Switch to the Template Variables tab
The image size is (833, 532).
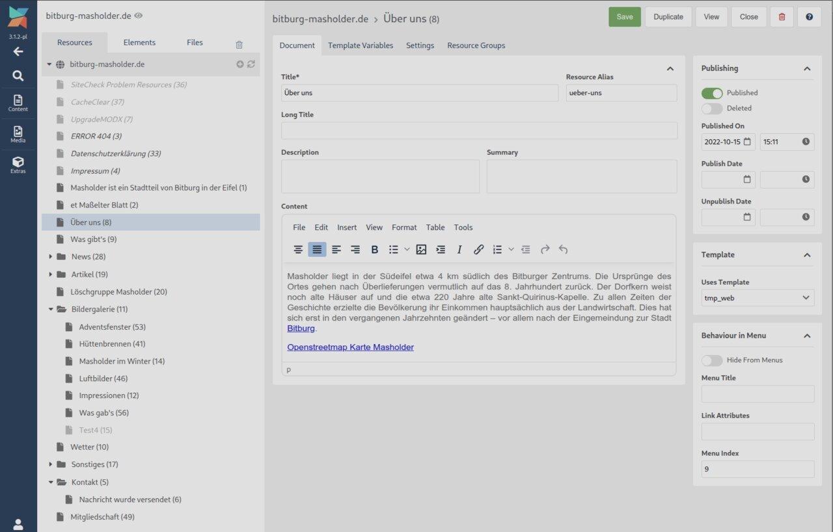(x=360, y=46)
